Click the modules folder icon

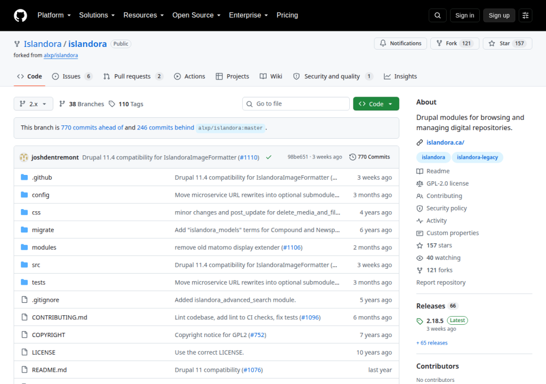pyautogui.click(x=24, y=247)
